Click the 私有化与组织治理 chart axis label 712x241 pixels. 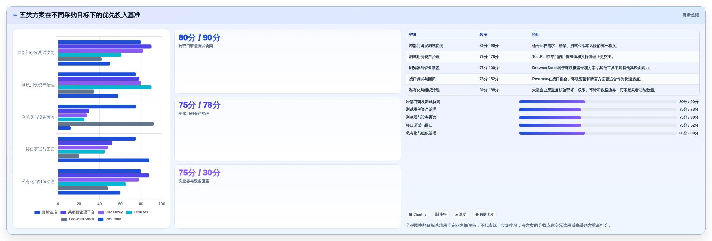pos(38,182)
